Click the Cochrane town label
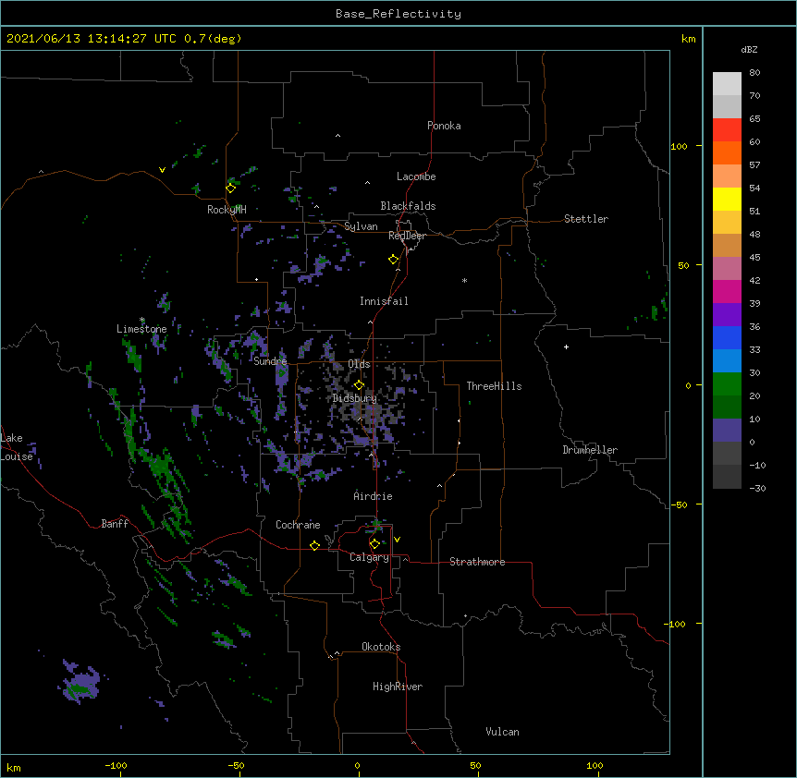The height and width of the screenshot is (778, 797). pos(298,525)
